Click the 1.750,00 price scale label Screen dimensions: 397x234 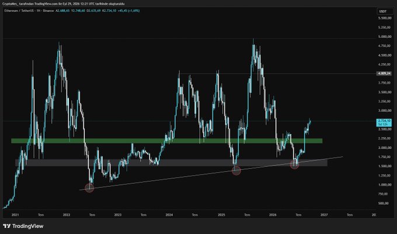[x=384, y=157]
